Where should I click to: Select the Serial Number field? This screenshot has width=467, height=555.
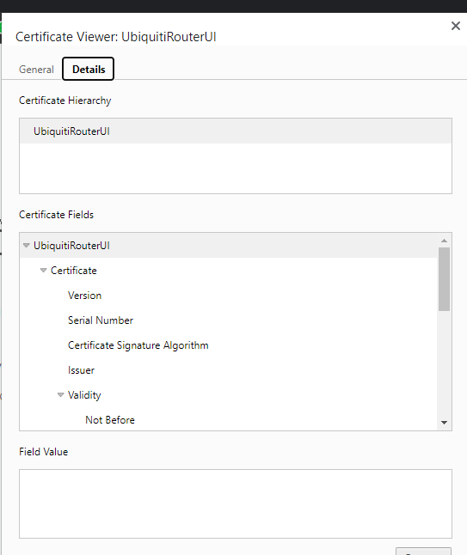pyautogui.click(x=229, y=320)
